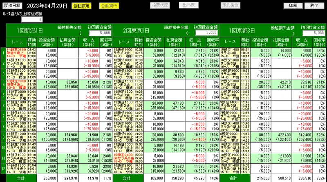327x182 pixels.
Task: Click the 出馬表 button
Action: 189,5
